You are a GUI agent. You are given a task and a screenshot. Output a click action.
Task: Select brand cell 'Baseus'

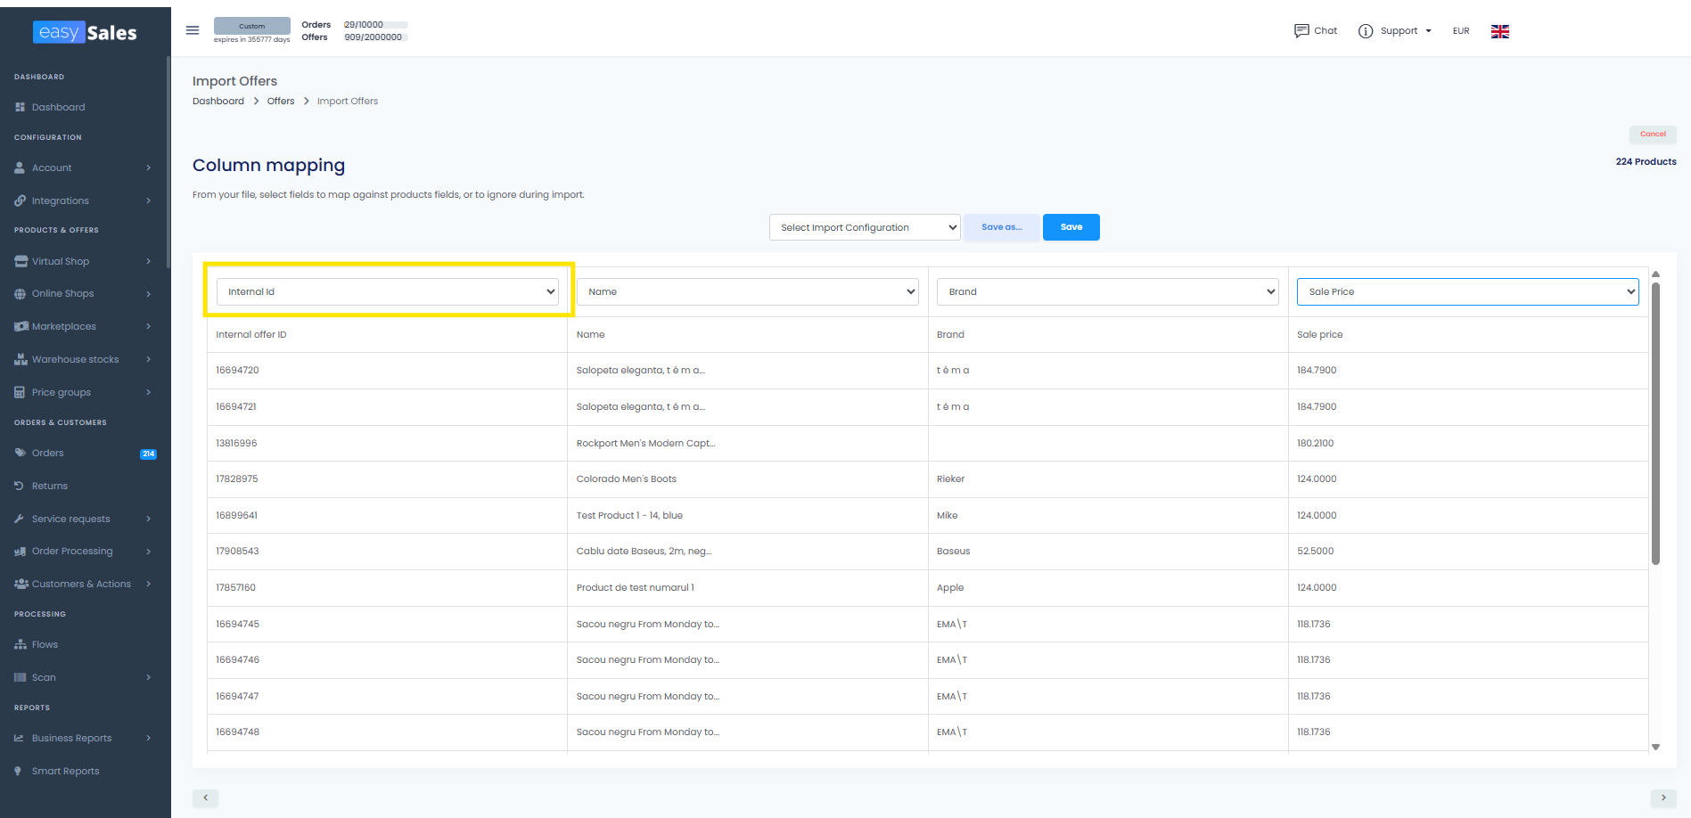pyautogui.click(x=1107, y=552)
